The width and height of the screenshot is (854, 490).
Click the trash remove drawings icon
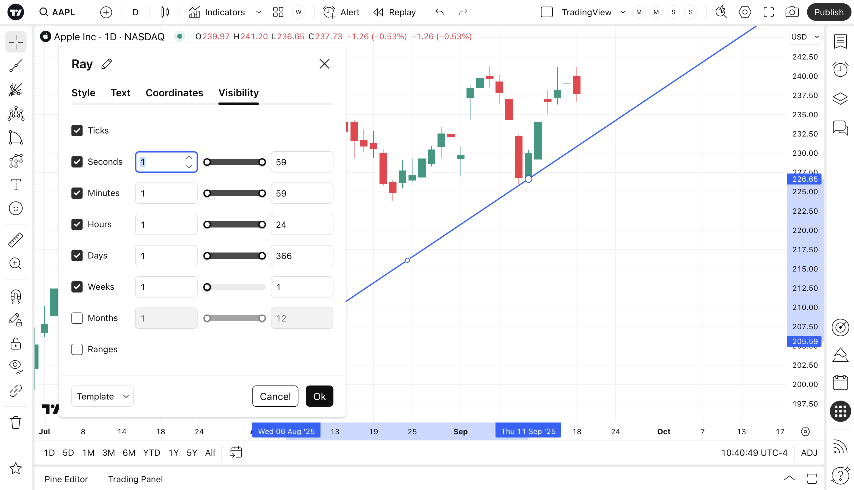pos(16,422)
